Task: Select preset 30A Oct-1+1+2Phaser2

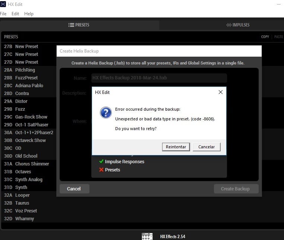Action: click(29, 132)
